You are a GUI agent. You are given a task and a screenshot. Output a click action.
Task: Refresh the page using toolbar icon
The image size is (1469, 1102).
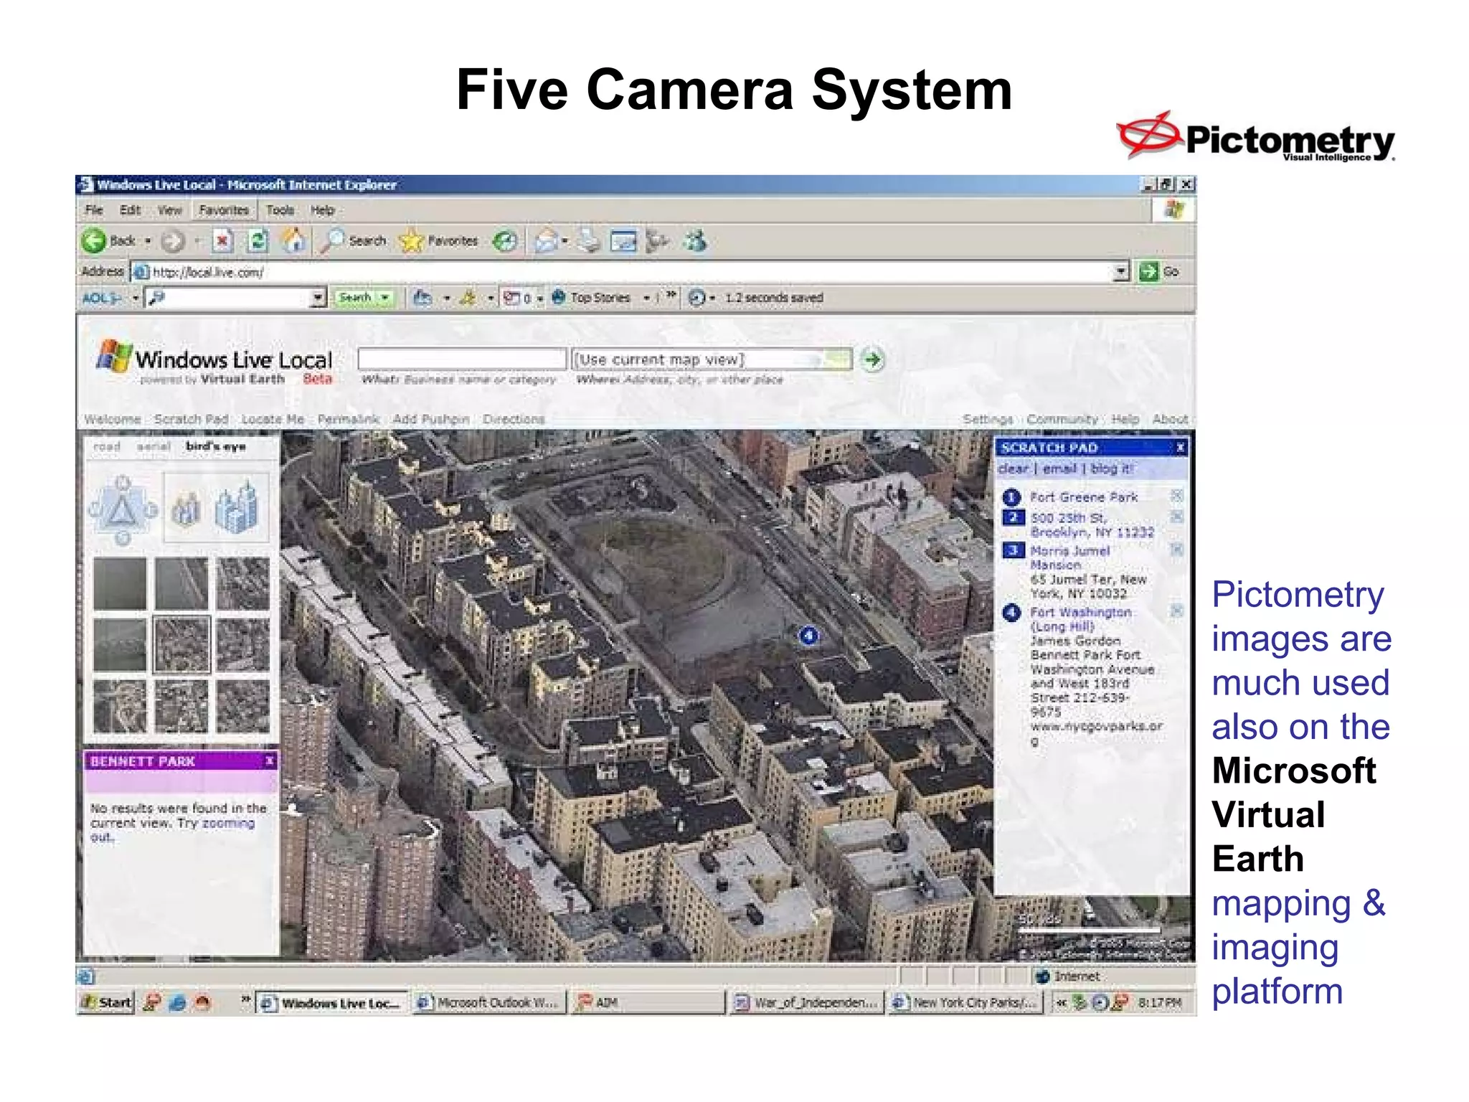coord(258,241)
